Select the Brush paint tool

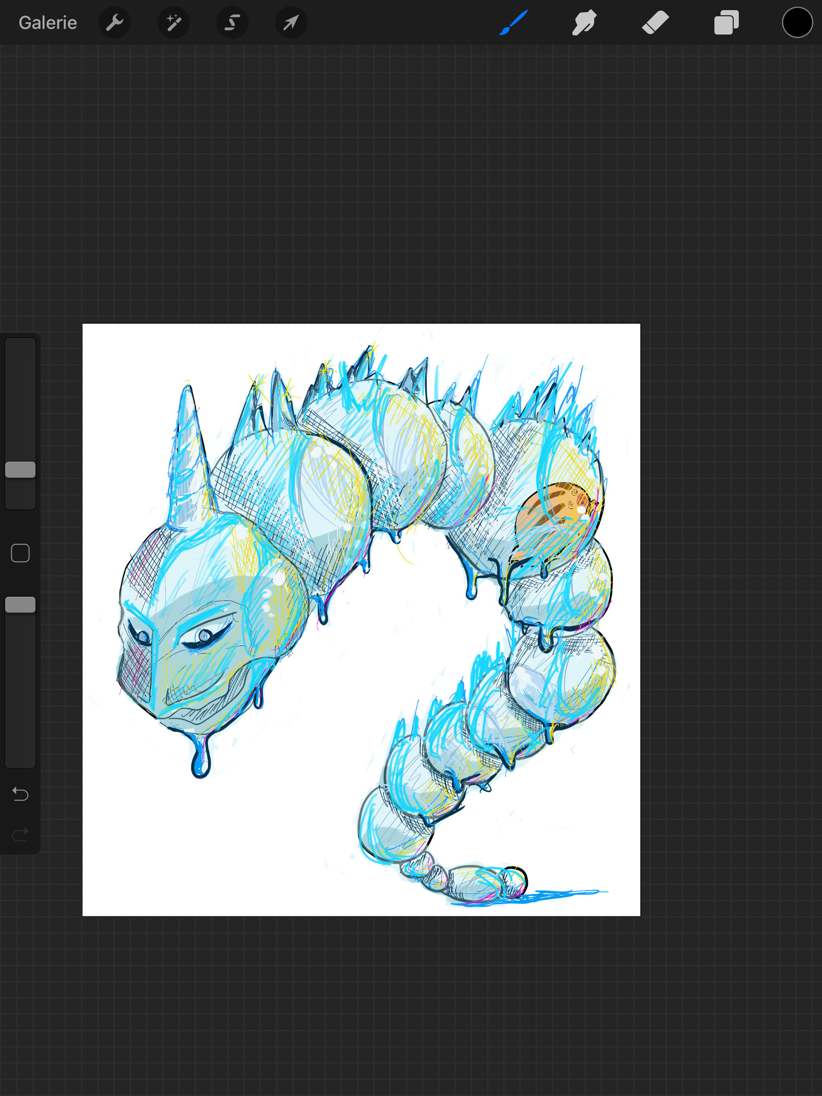pyautogui.click(x=513, y=23)
